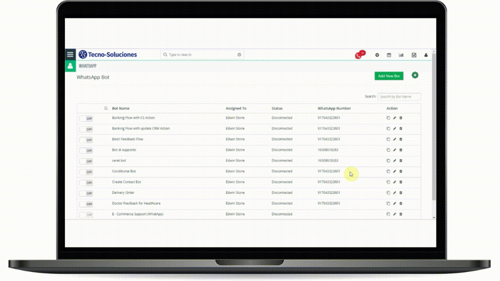500x281 pixels.
Task: Edit the Delivery Order bot
Action: (394, 193)
